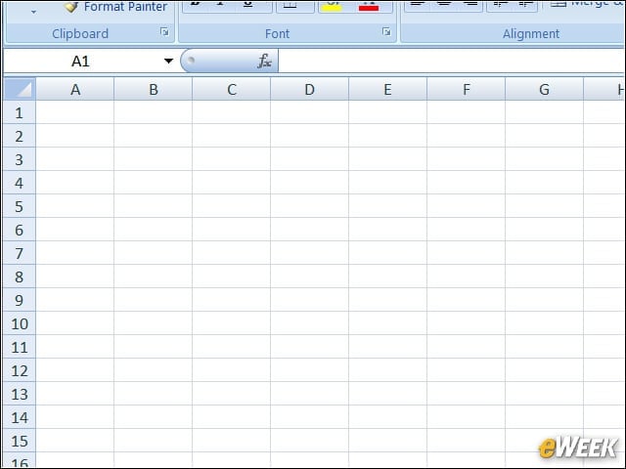Select row 7 header
Screen dimensions: 626x469
tap(20, 253)
